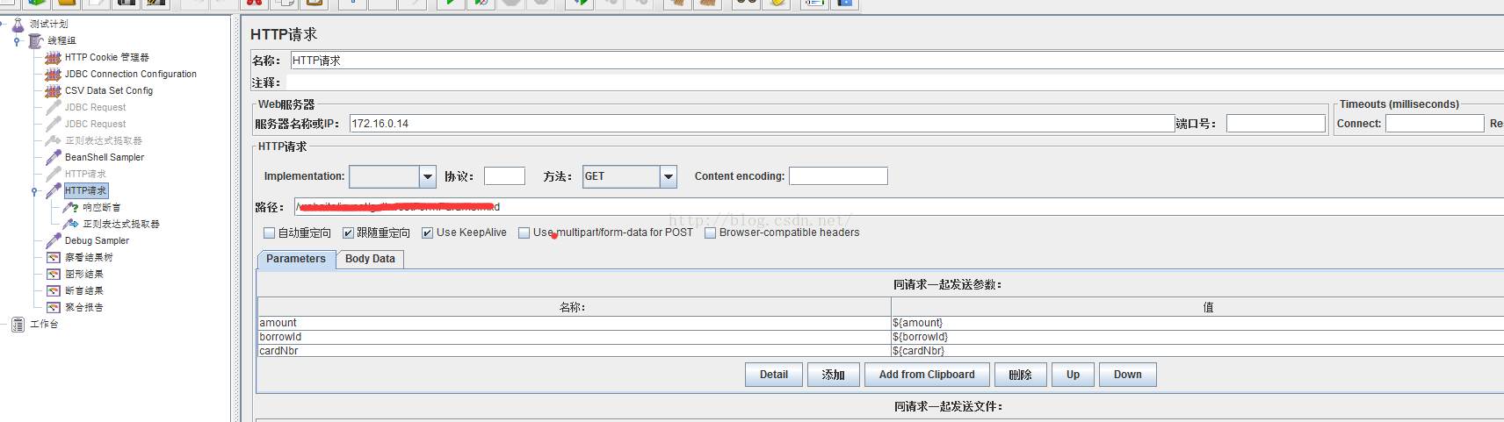This screenshot has height=422, width=1504.
Task: Click the 聚合报告 listener icon
Action: tap(54, 307)
